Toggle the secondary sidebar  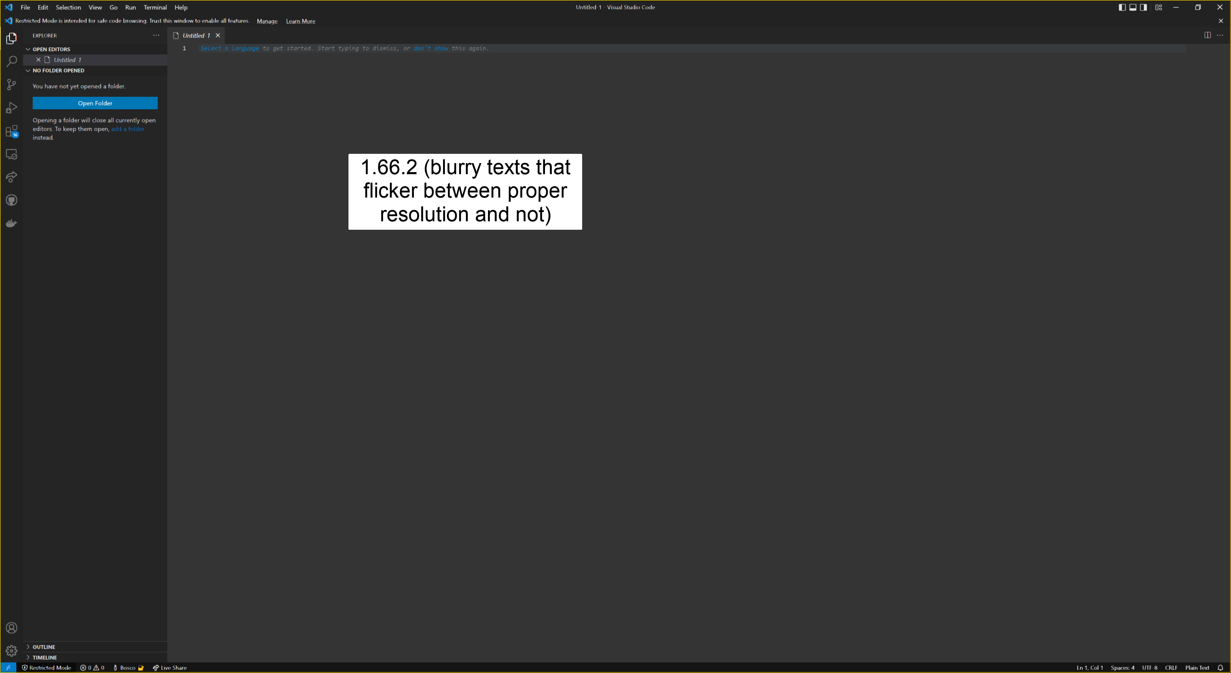coord(1143,7)
